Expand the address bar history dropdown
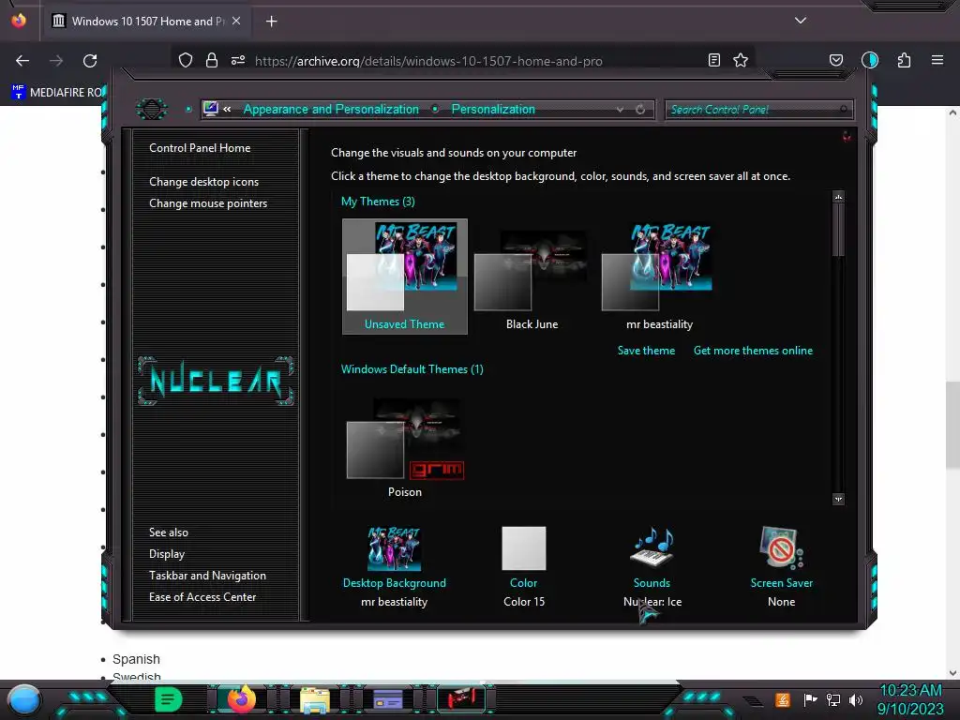Viewport: 960px width, 720px height. pos(620,110)
